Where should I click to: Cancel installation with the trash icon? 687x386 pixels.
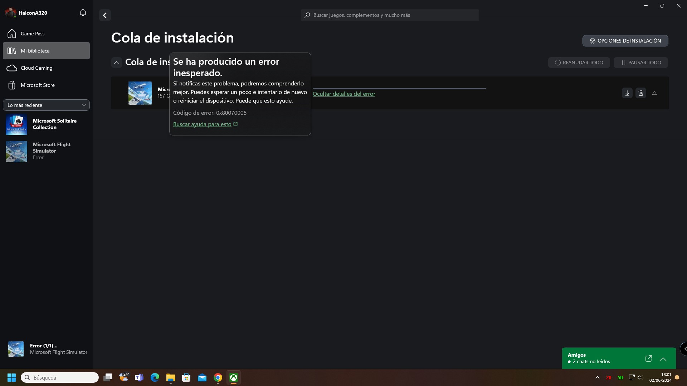pyautogui.click(x=640, y=93)
